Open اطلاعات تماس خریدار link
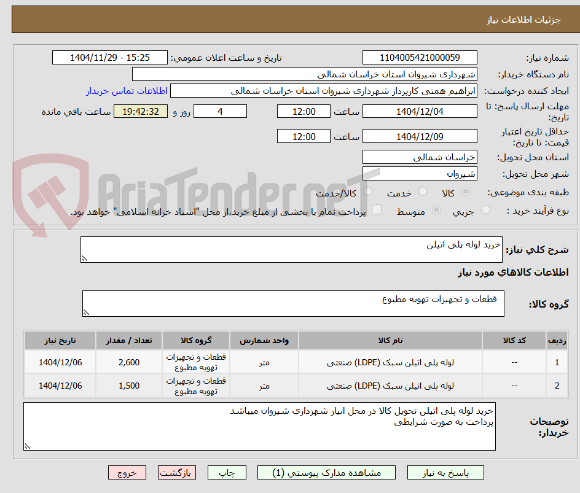Screen dimensions: 580x493 pyautogui.click(x=127, y=91)
